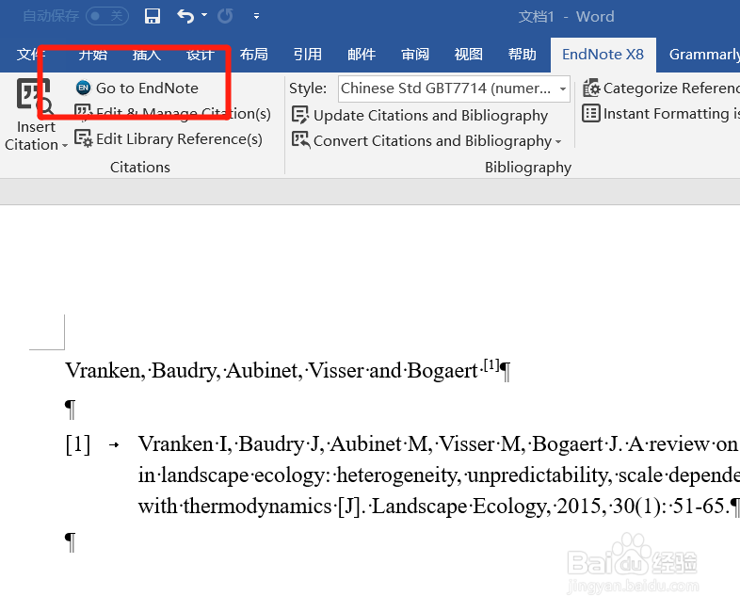
Task: Click the [1] superscript citation
Action: point(491,365)
